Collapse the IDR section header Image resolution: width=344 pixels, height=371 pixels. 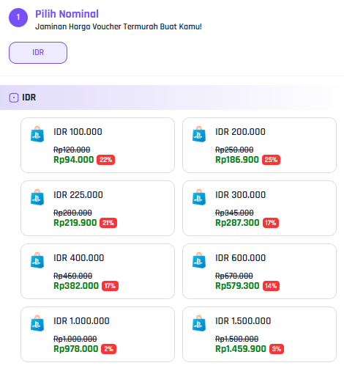click(172, 98)
